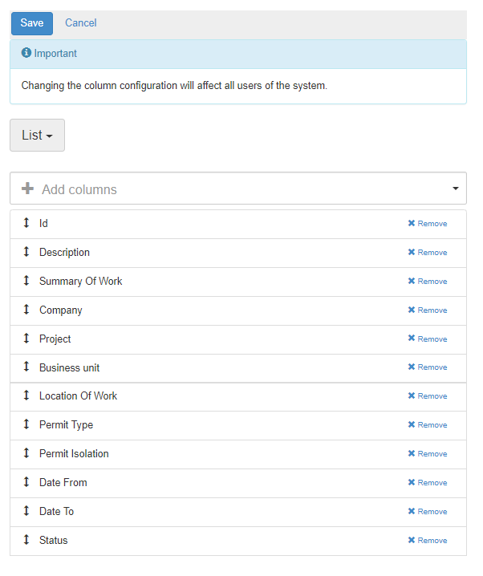The image size is (483, 576).
Task: Expand the Add columns dropdown arrow
Action: pyautogui.click(x=456, y=189)
